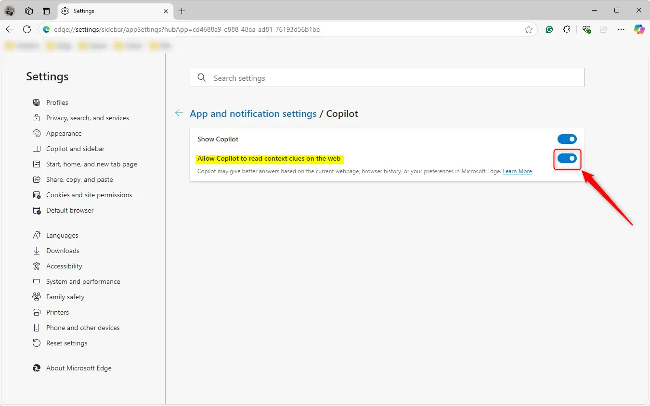Open the Workspaces icon in the title bar
The width and height of the screenshot is (650, 406).
29,11
